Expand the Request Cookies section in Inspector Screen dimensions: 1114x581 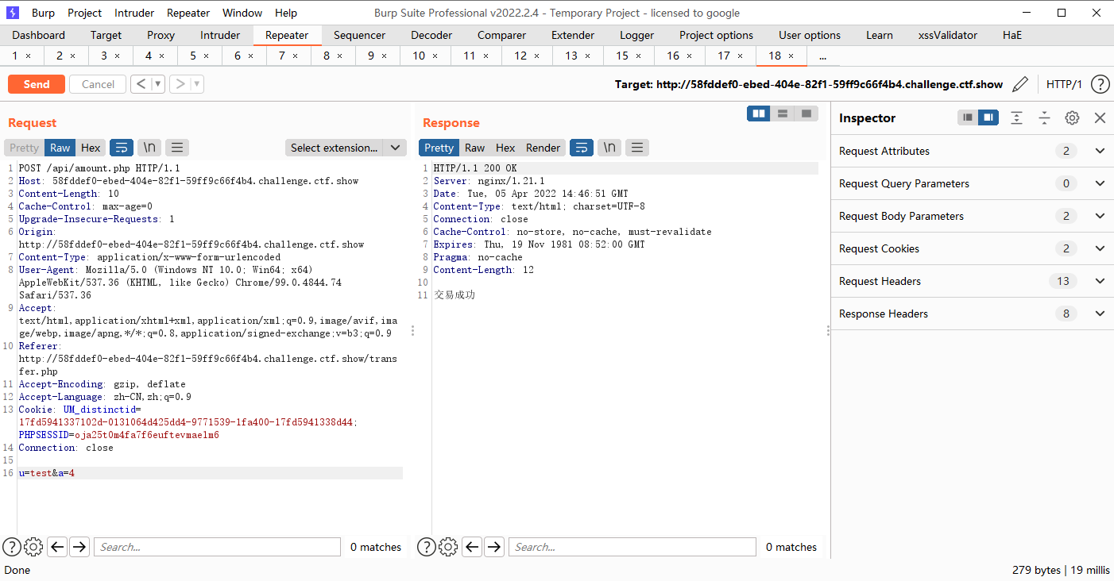pyautogui.click(x=1100, y=248)
